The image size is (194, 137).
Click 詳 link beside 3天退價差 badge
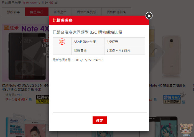[183, 102]
